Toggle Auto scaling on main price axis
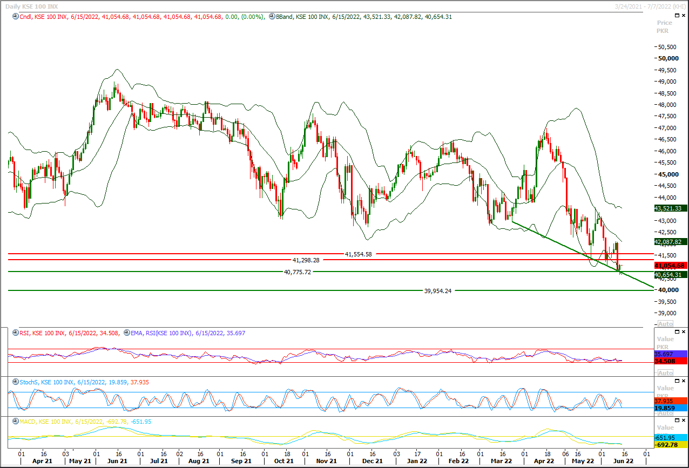The height and width of the screenshot is (468, 689). 665,324
